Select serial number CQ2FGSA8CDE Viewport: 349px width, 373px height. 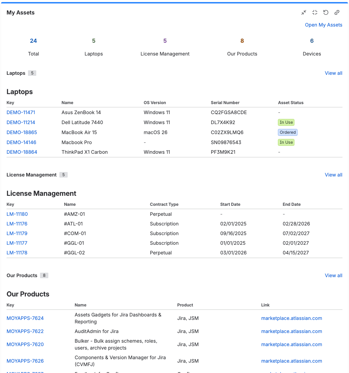coord(229,112)
